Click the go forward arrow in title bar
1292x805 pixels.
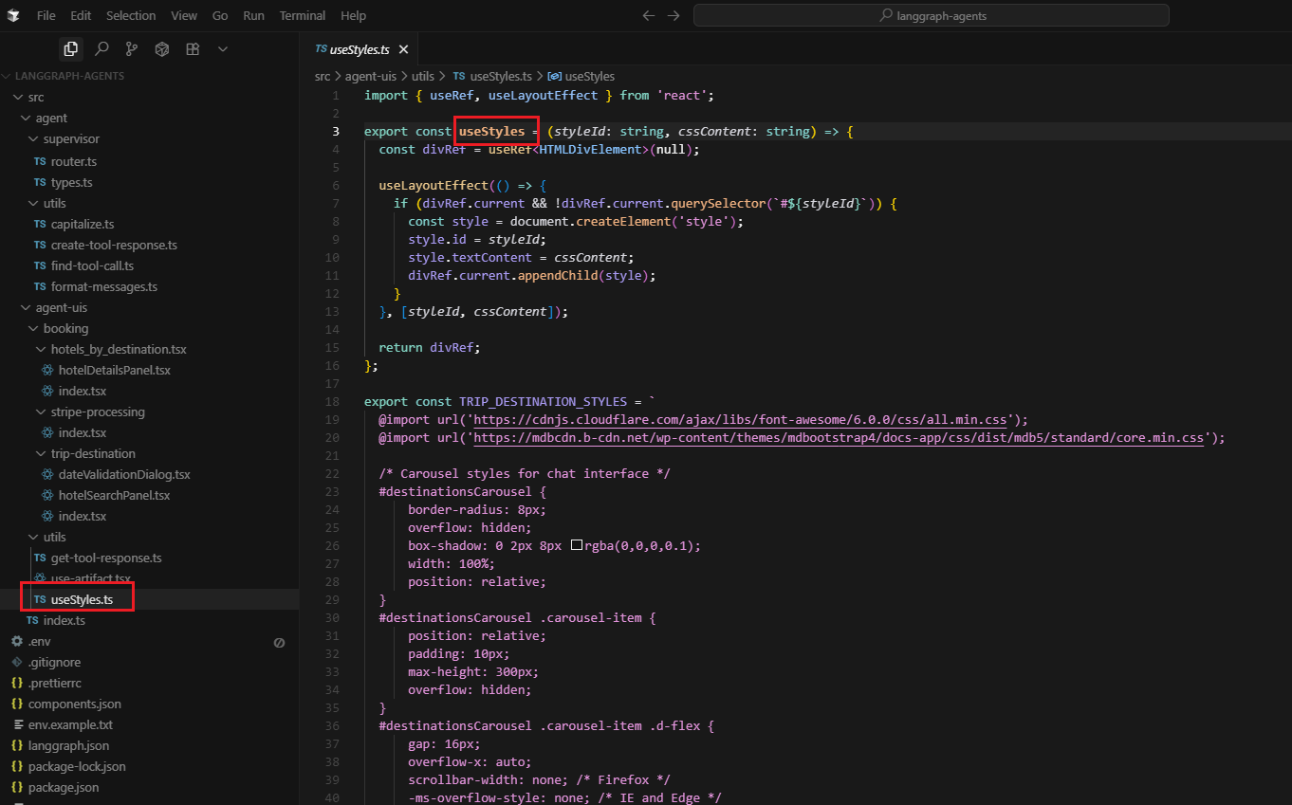tap(674, 16)
